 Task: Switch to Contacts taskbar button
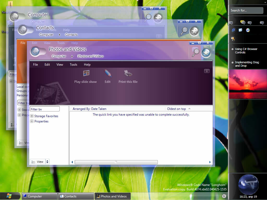coord(76,196)
